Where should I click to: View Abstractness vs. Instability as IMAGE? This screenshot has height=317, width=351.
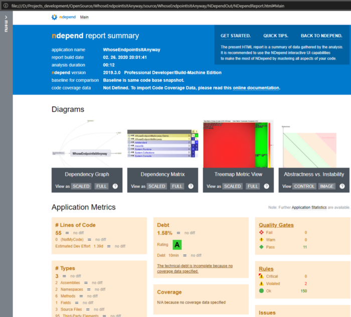tap(327, 186)
